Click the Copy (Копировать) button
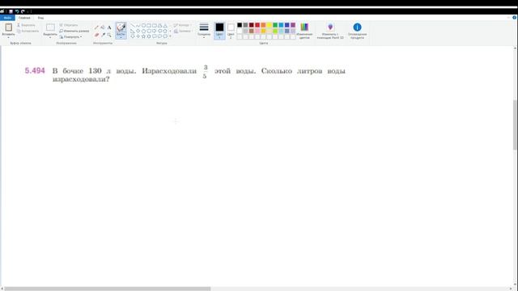Viewport: 518px width, 291px height. (28, 31)
